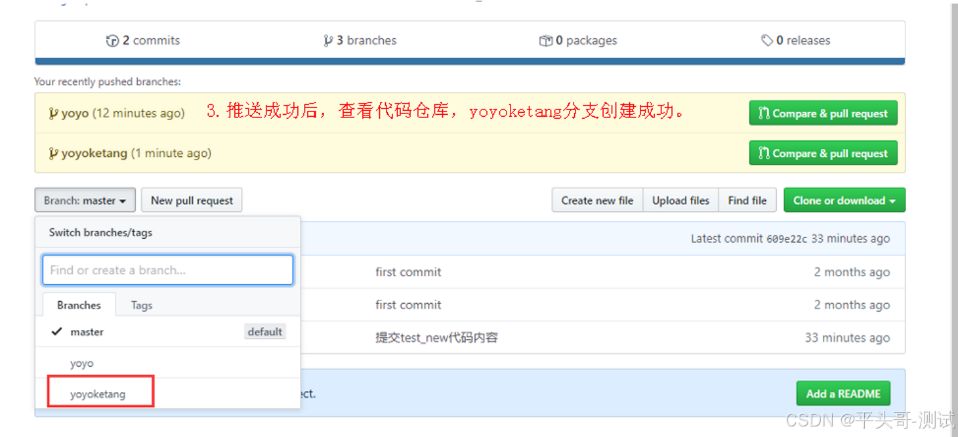Image resolution: width=958 pixels, height=437 pixels.
Task: Click the 33 minutes ago timestamp in file row
Action: 847,337
